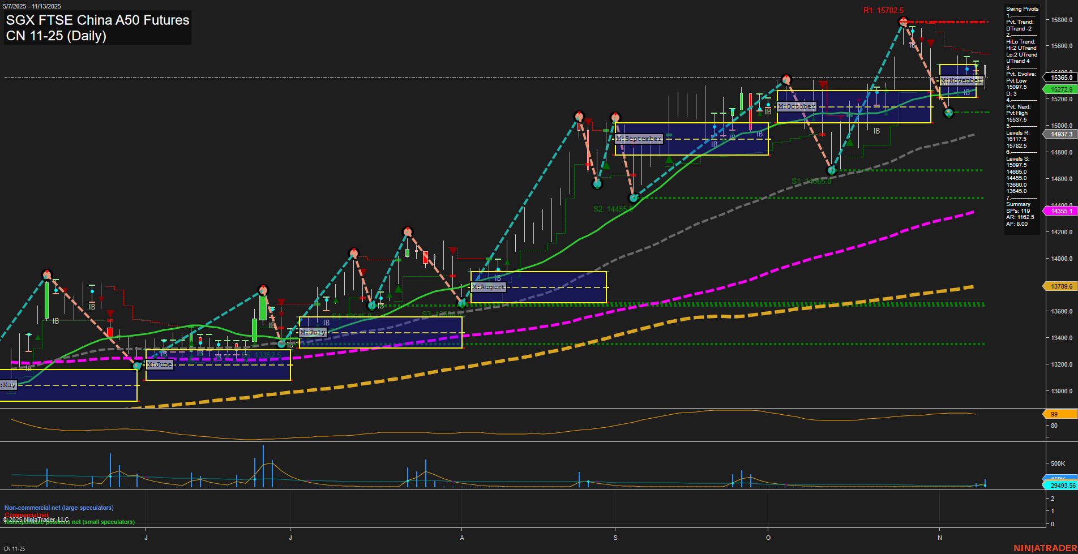
Task: Click the pivot globe marker at the May swing high
Action: [x=47, y=275]
